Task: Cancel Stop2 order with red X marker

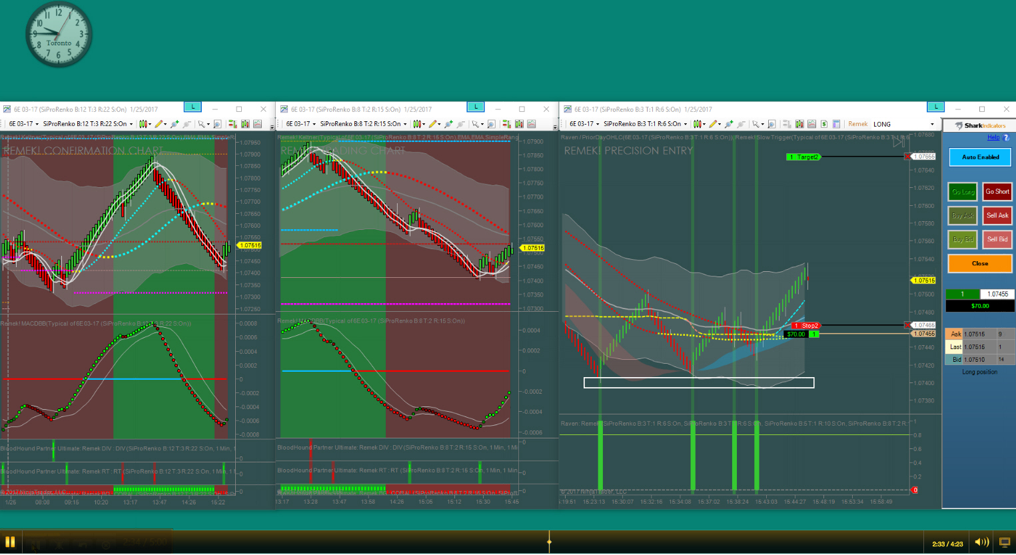Action: pos(907,325)
